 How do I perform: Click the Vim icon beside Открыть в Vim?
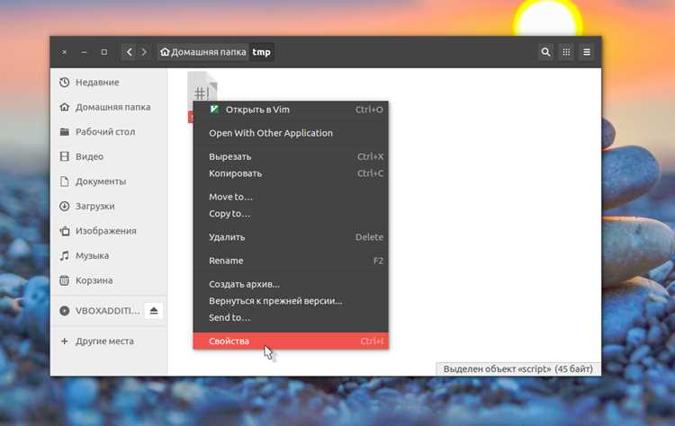point(214,109)
